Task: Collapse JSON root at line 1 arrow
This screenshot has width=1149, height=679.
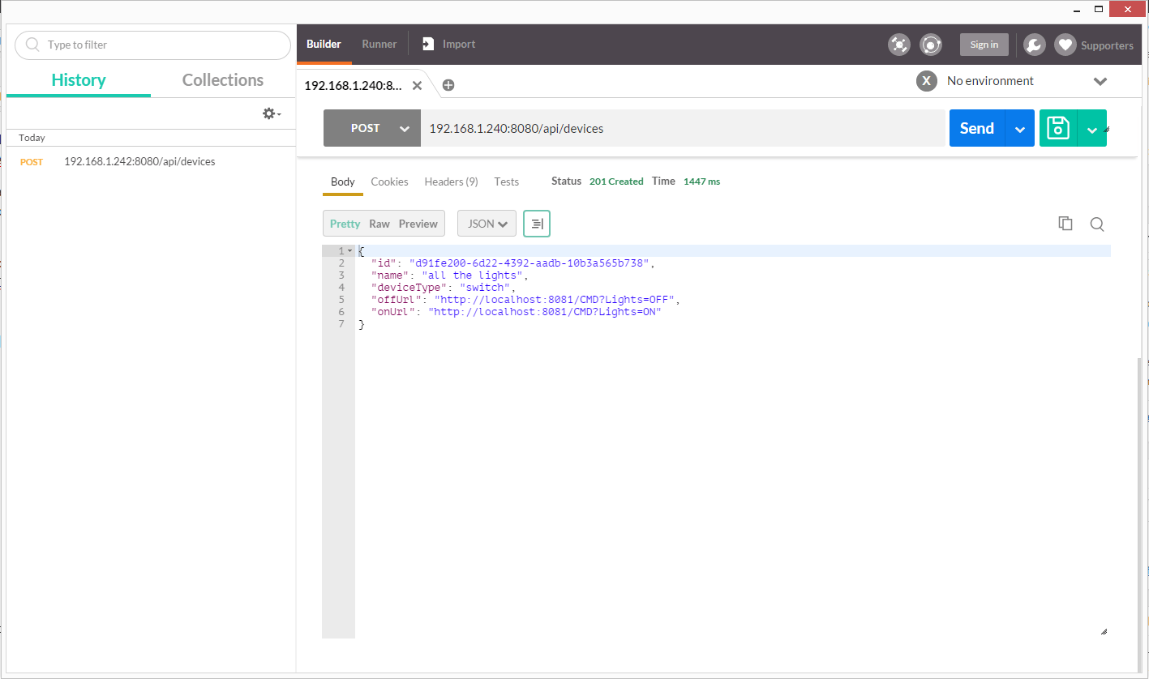Action: click(x=349, y=251)
